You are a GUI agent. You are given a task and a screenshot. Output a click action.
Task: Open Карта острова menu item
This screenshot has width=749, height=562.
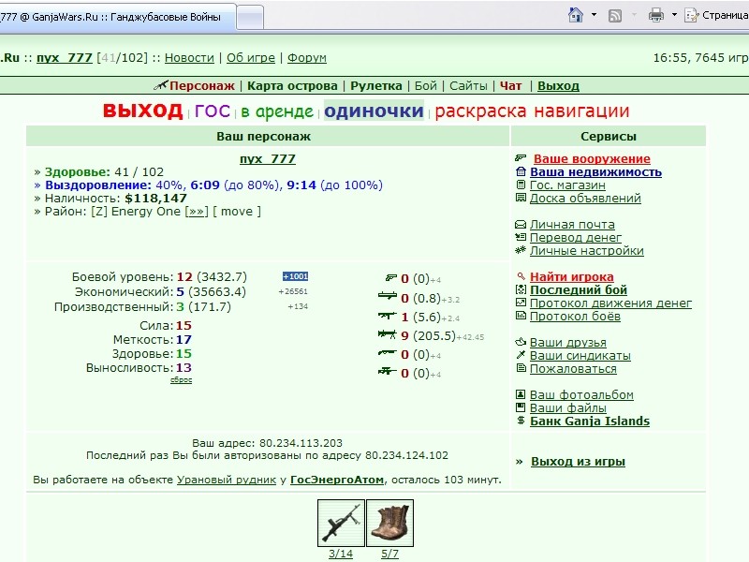click(292, 86)
